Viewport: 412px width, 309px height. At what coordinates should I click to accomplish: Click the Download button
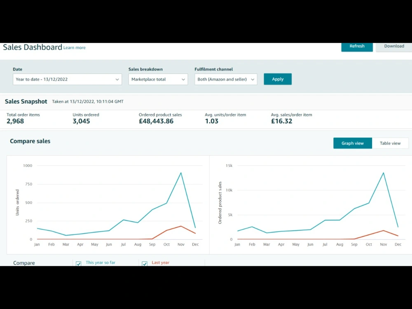(x=394, y=47)
